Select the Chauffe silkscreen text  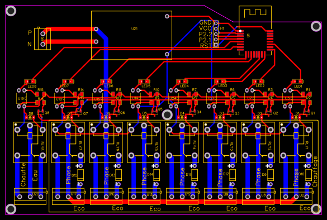pos(23,175)
